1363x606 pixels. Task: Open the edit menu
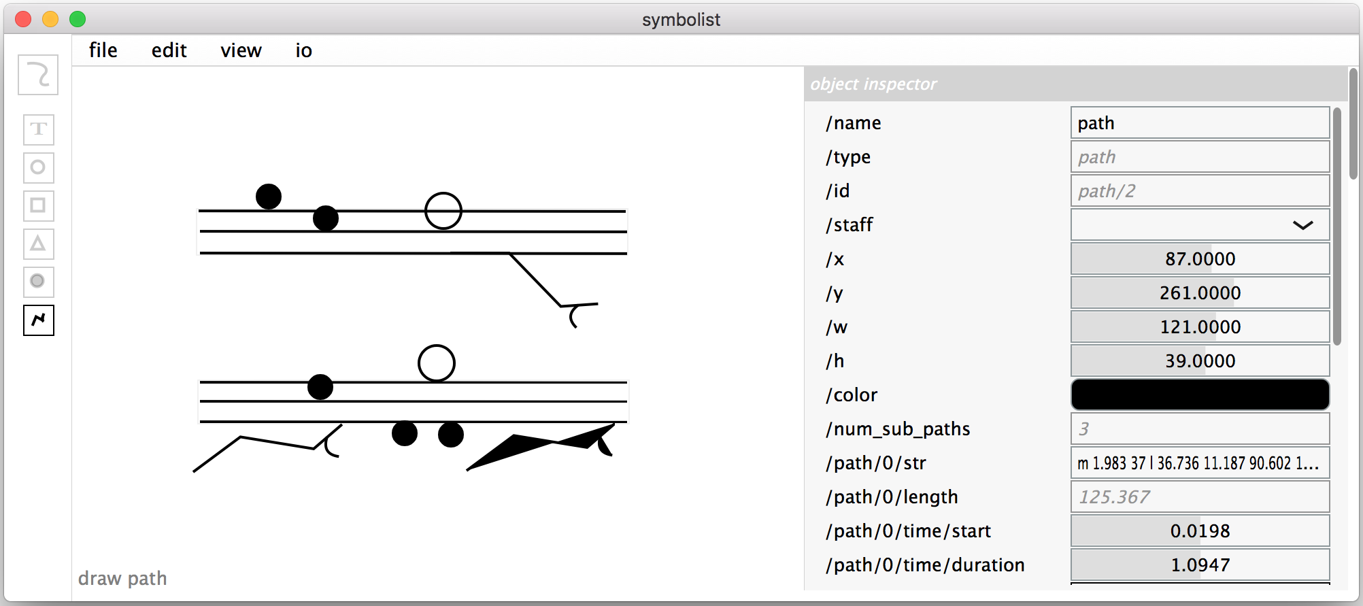pos(169,50)
